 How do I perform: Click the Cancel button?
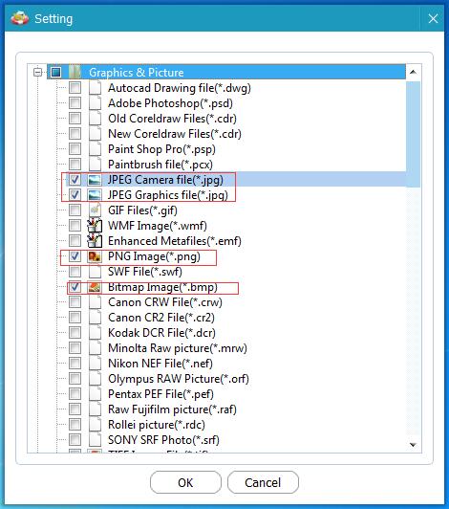pyautogui.click(x=263, y=483)
